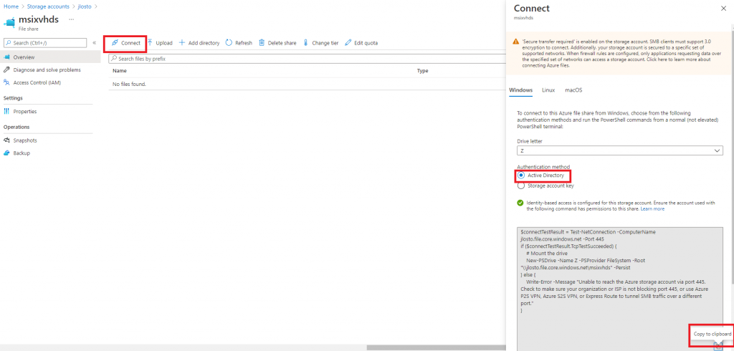Open the Drive letter dropdown

pyautogui.click(x=620, y=150)
